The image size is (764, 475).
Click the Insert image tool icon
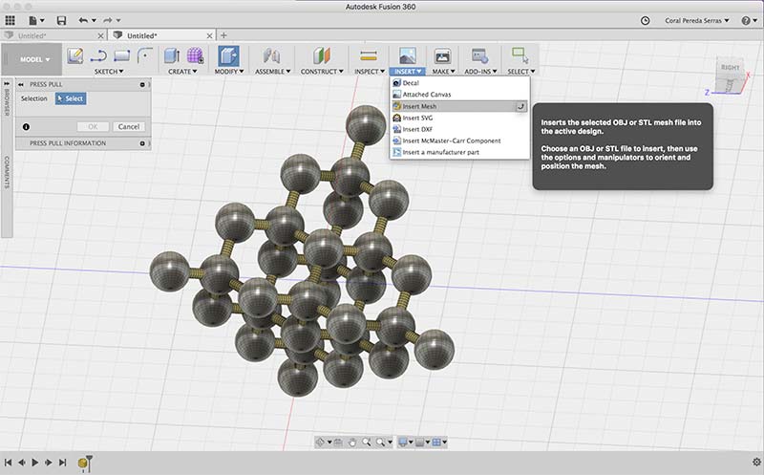(x=408, y=55)
